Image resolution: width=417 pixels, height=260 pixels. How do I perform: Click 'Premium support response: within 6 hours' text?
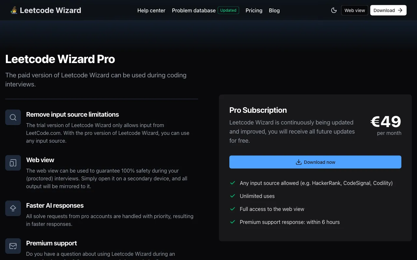click(x=290, y=222)
